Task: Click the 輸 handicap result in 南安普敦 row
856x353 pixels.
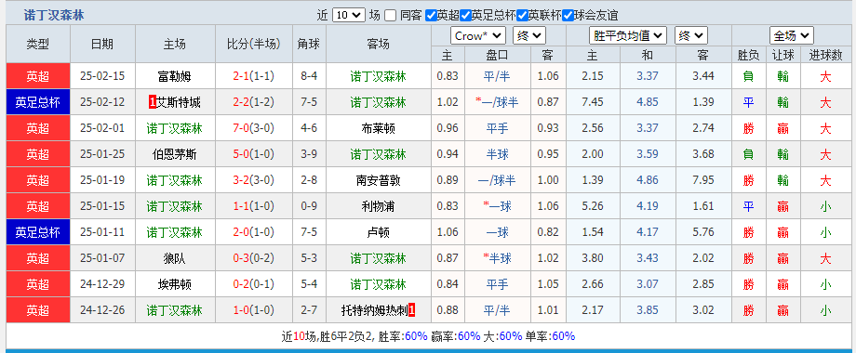Action: tap(783, 180)
